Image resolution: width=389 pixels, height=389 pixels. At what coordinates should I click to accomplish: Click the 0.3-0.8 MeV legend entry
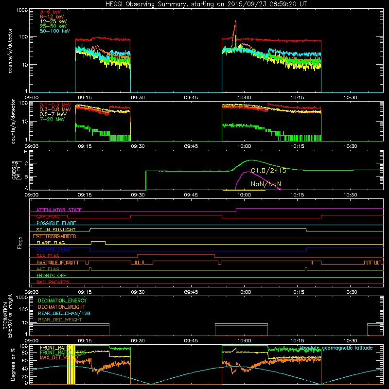pos(55,110)
